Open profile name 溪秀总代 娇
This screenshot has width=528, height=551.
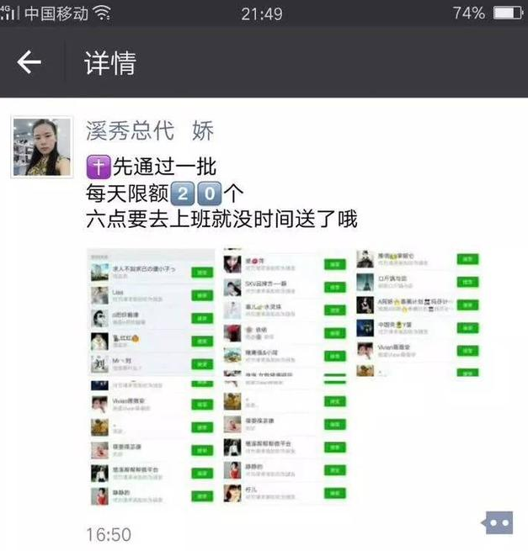pos(150,130)
